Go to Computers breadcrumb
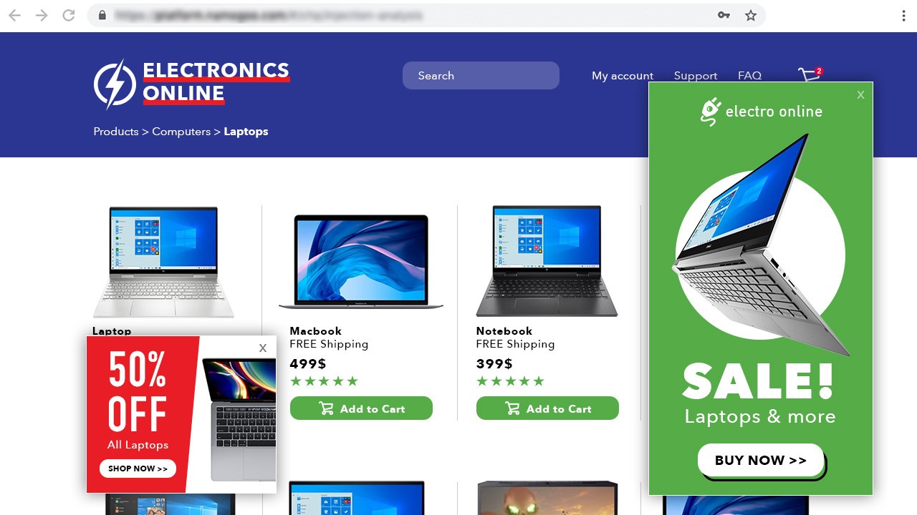This screenshot has height=515, width=917. 181,132
